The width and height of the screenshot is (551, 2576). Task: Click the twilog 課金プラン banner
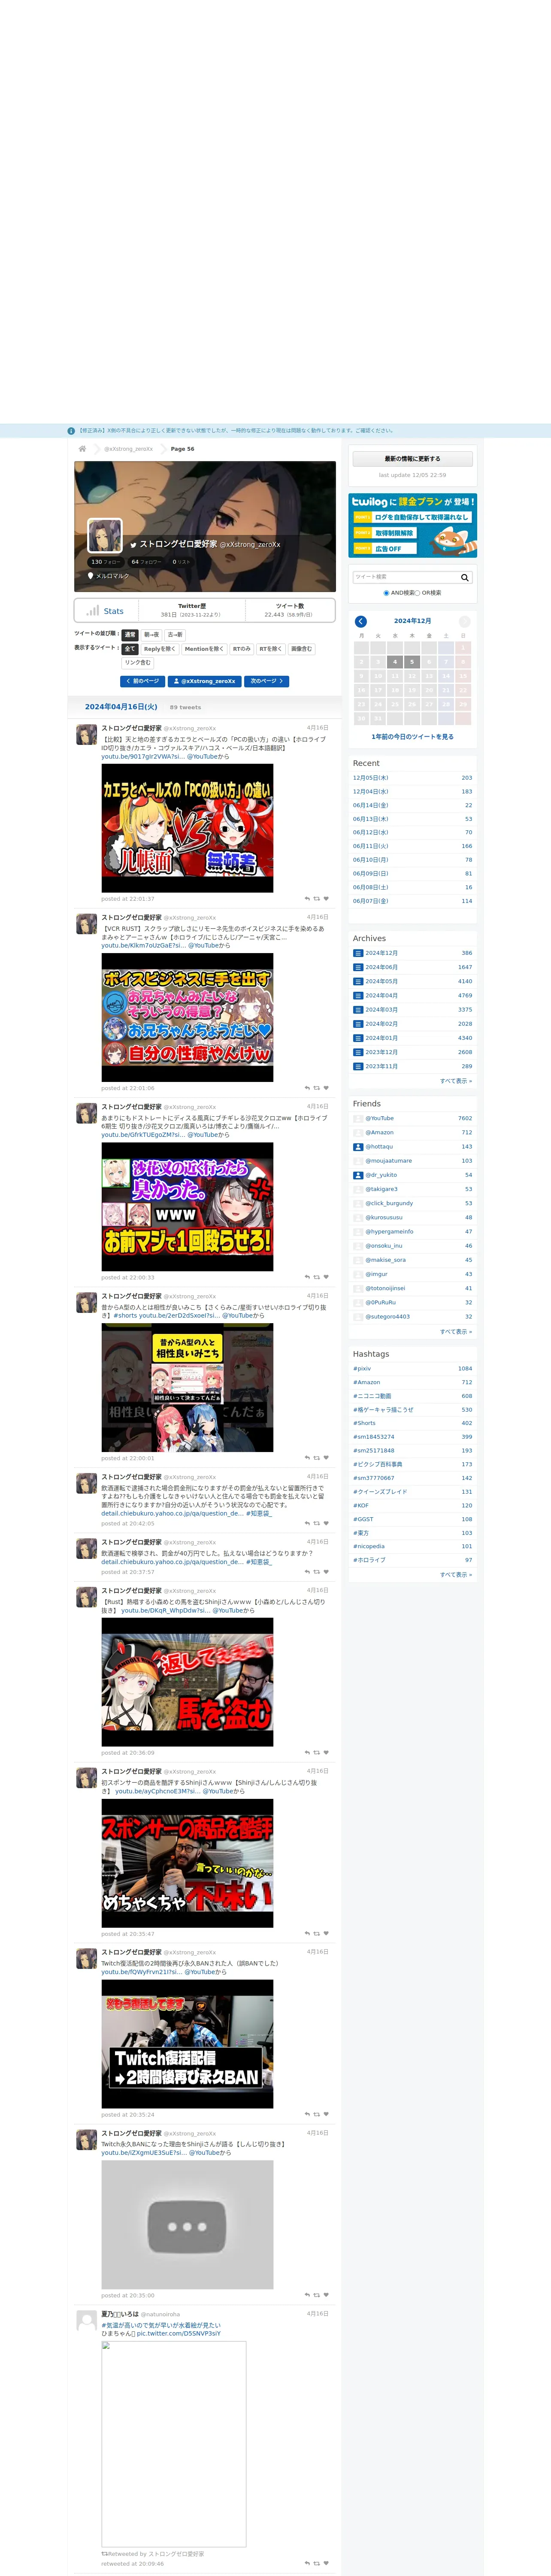(x=412, y=525)
